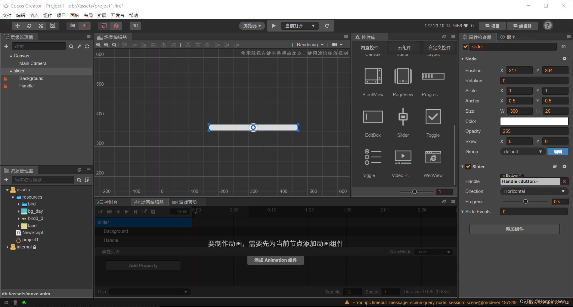The width and height of the screenshot is (573, 307).
Task: Click the Opacity input field
Action: 534,131
